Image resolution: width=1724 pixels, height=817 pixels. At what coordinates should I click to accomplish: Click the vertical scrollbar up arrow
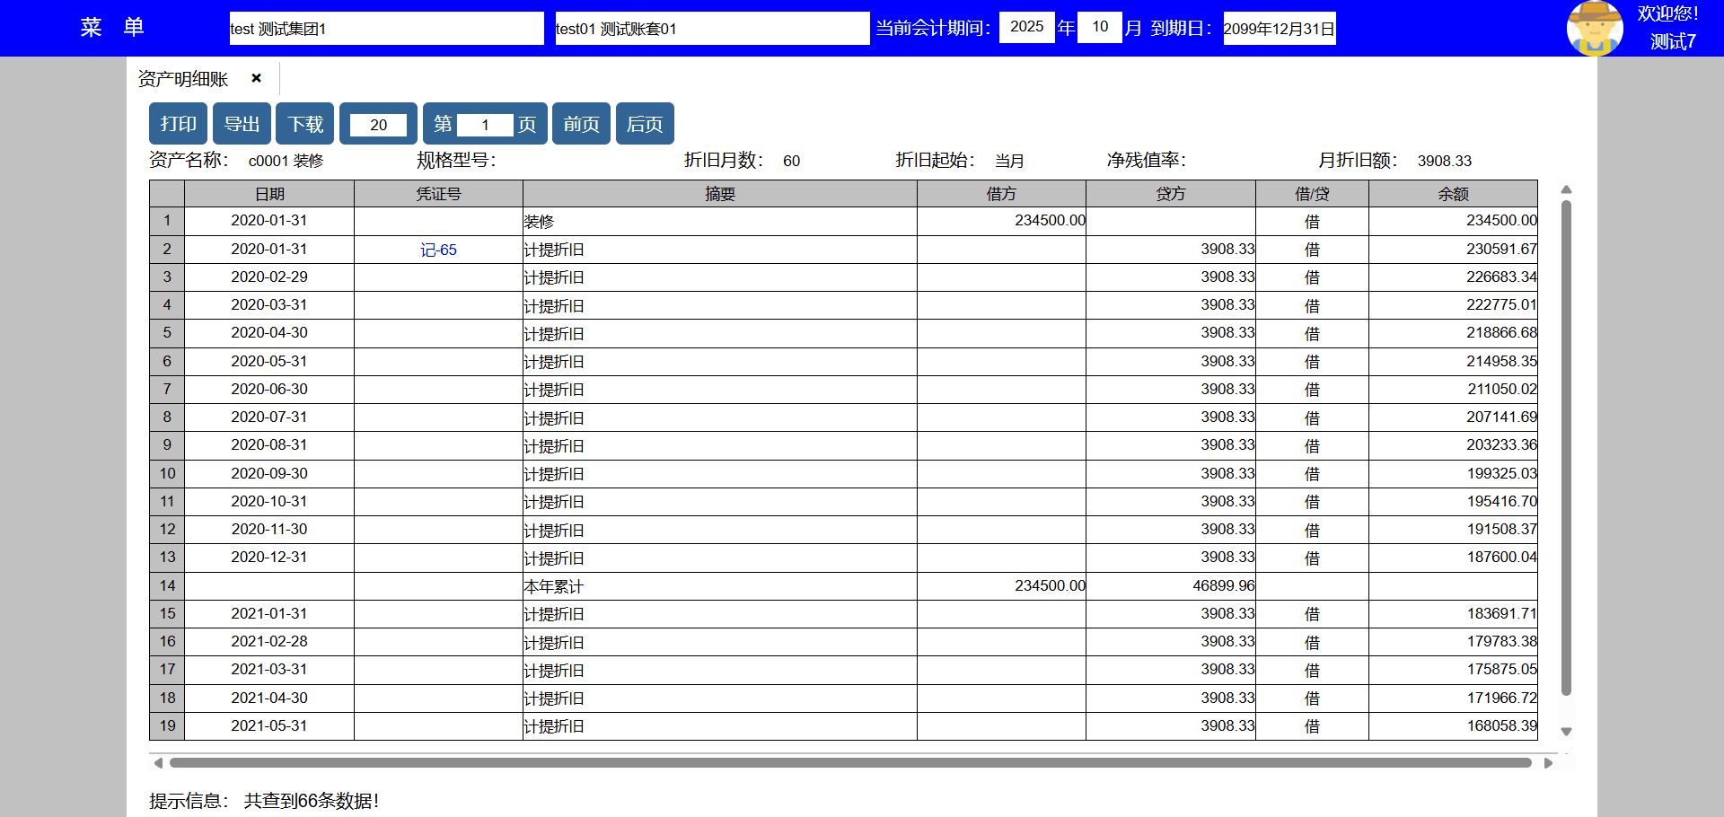coord(1566,189)
